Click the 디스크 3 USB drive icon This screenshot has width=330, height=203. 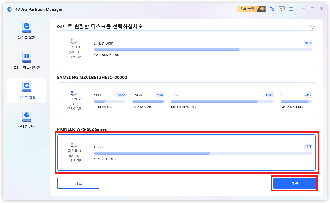tap(74, 145)
